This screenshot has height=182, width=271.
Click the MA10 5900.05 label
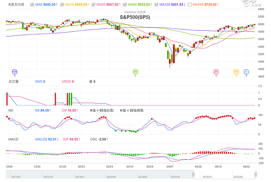tap(77, 5)
